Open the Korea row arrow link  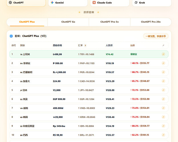(x=163, y=117)
